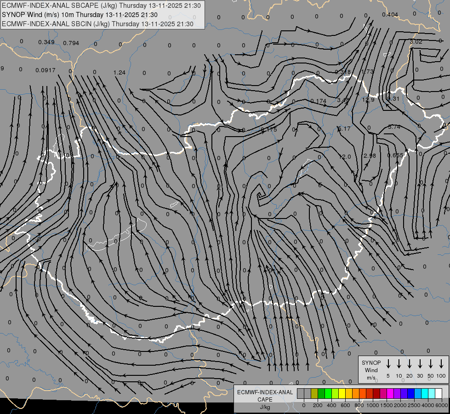Click the 1.24 value on the map
Viewport: 450px width, 414px height.
[x=120, y=72]
